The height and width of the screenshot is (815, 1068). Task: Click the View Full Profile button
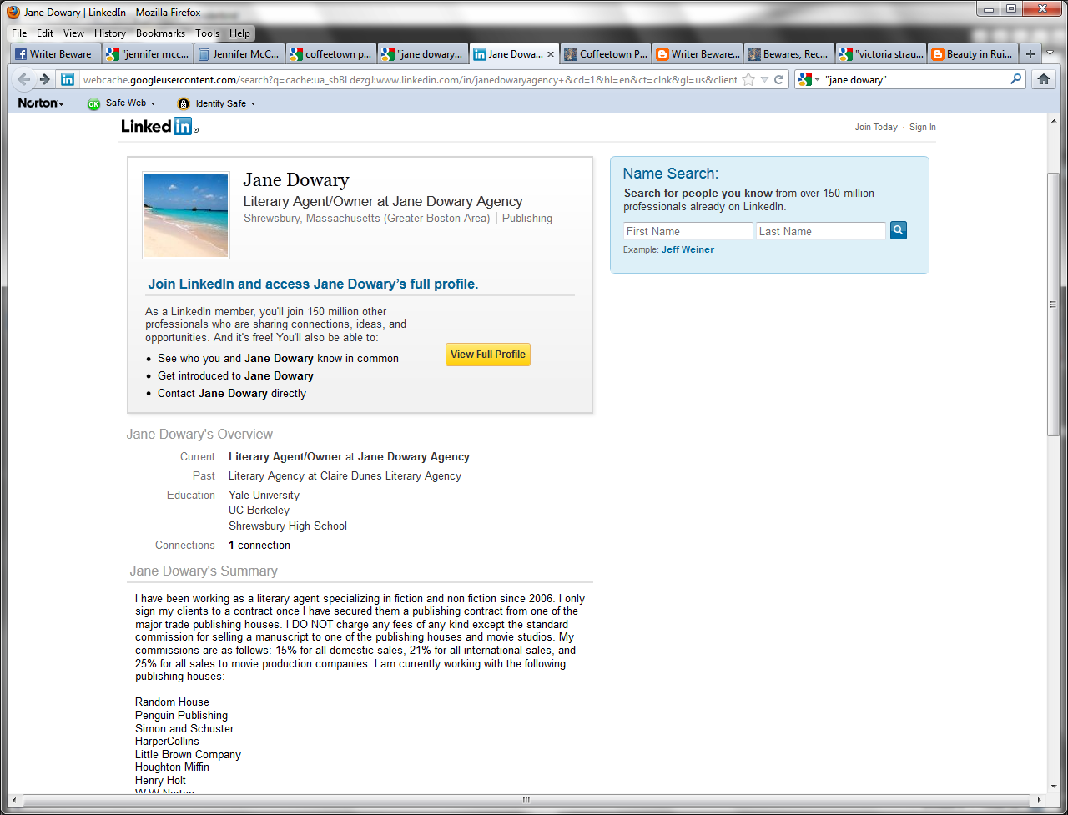487,355
